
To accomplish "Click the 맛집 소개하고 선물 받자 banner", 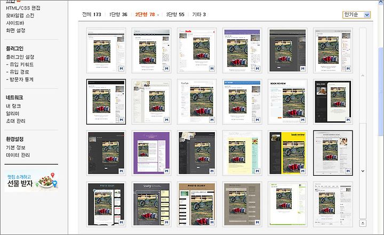I will (31, 181).
